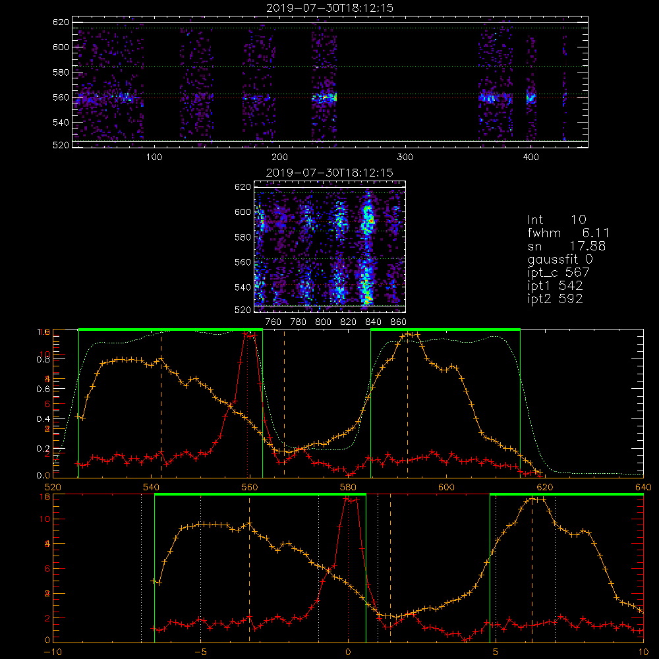Click x-axis label 0 of bottom plot
Viewport: 659px width, 659px height.
pos(348,652)
